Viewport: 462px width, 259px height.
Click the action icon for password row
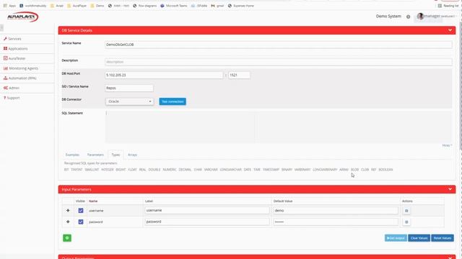click(406, 222)
